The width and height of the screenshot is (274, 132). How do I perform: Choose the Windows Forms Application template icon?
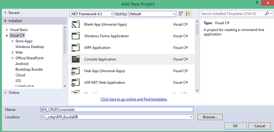[x=76, y=36]
